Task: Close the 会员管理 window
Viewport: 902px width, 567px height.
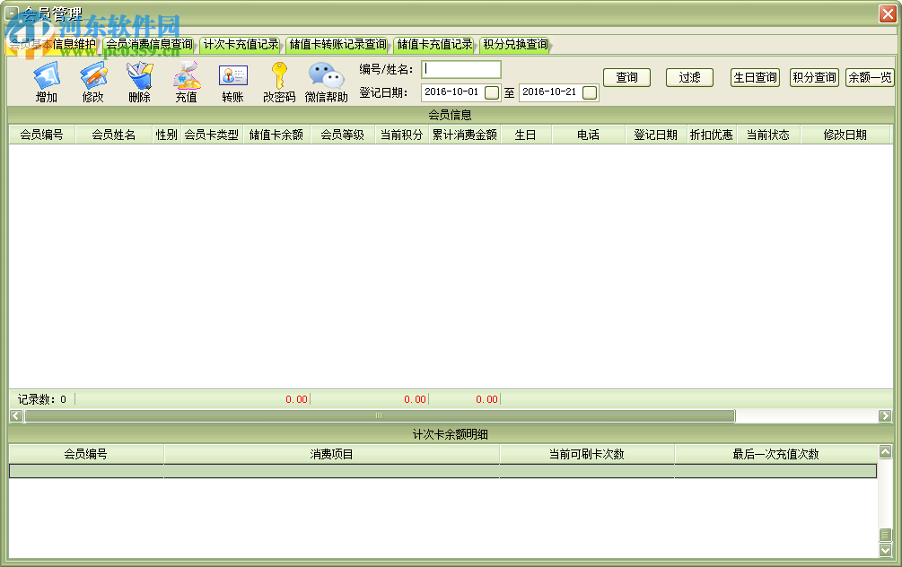Action: (888, 13)
